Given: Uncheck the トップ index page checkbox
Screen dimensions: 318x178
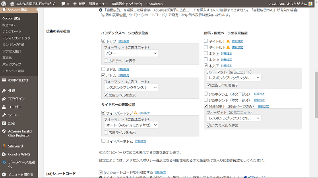Looking at the screenshot, I should pyautogui.click(x=103, y=41).
